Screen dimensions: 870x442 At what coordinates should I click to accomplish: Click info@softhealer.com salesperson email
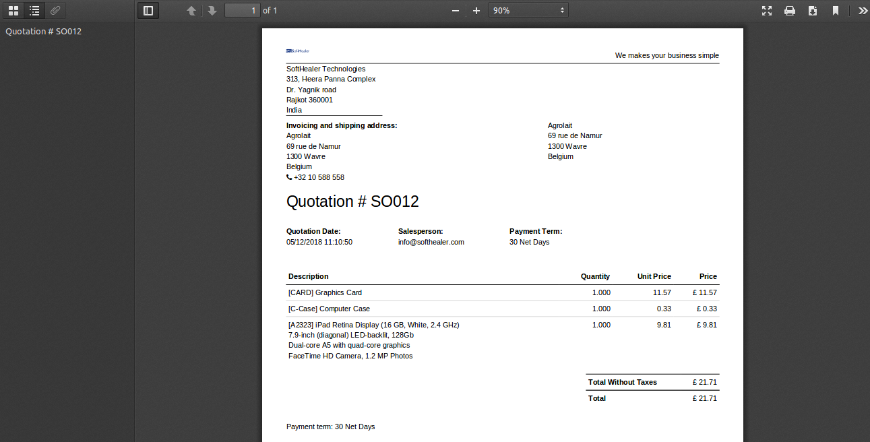click(431, 242)
